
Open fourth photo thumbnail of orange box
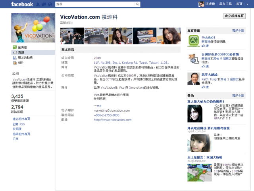click(x=144, y=36)
